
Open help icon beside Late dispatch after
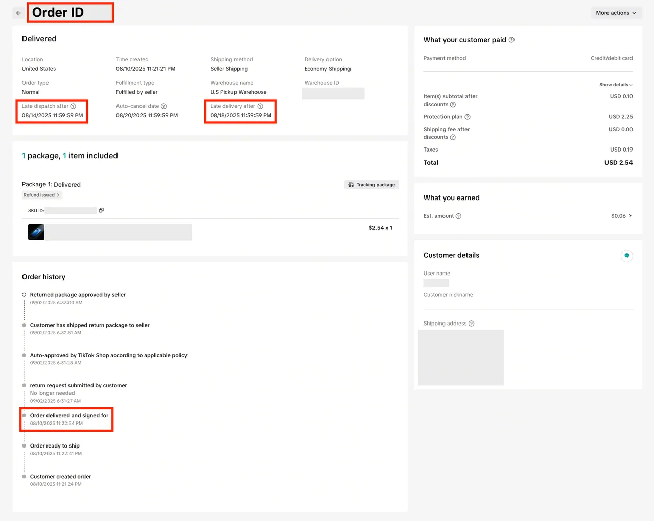pyautogui.click(x=73, y=106)
